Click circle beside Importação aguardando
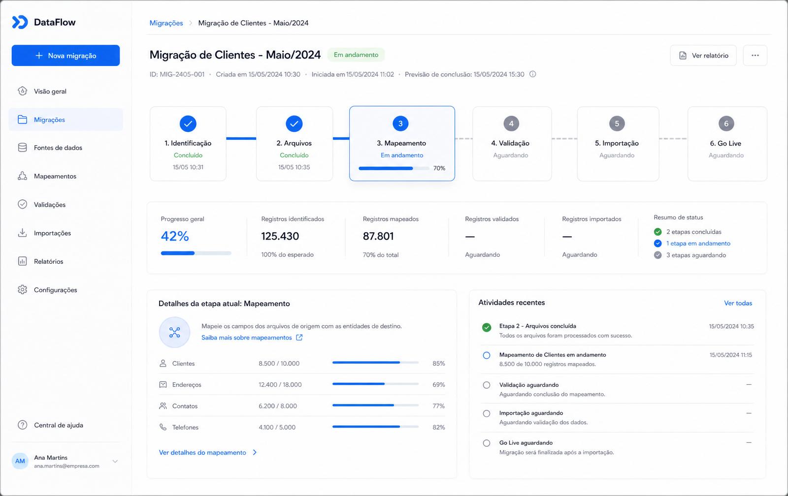This screenshot has width=788, height=496. point(487,414)
